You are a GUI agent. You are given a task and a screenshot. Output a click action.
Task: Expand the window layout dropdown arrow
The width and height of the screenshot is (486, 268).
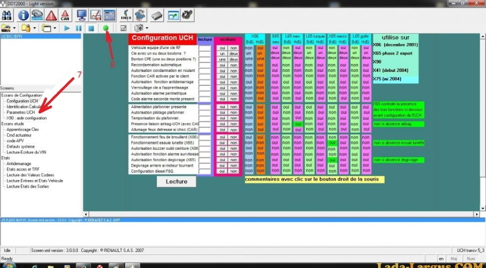[x=54, y=28]
